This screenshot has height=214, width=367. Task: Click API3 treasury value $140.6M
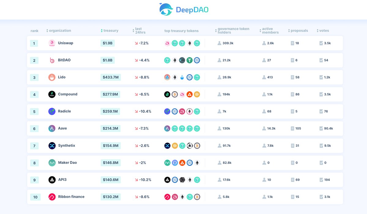click(x=110, y=180)
